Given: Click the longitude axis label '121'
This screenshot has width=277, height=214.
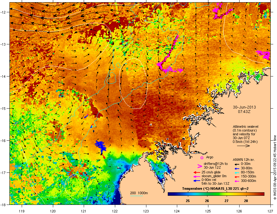Looking at the screenshot, I should click(84, 211).
